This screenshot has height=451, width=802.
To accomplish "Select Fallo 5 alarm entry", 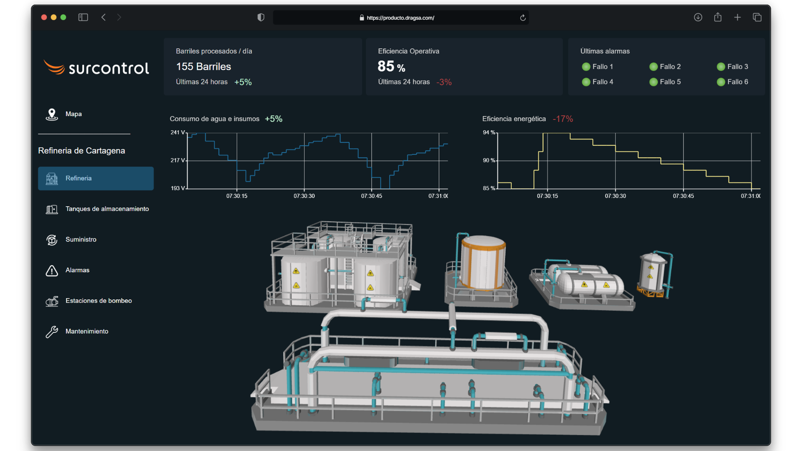I will tap(670, 82).
